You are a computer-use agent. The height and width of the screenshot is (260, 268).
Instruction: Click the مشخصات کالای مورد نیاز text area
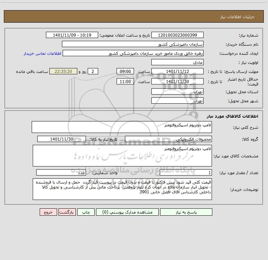122,156
